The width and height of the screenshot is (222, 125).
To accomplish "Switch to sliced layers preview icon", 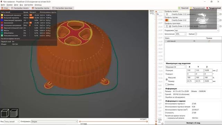I will point(14,113).
